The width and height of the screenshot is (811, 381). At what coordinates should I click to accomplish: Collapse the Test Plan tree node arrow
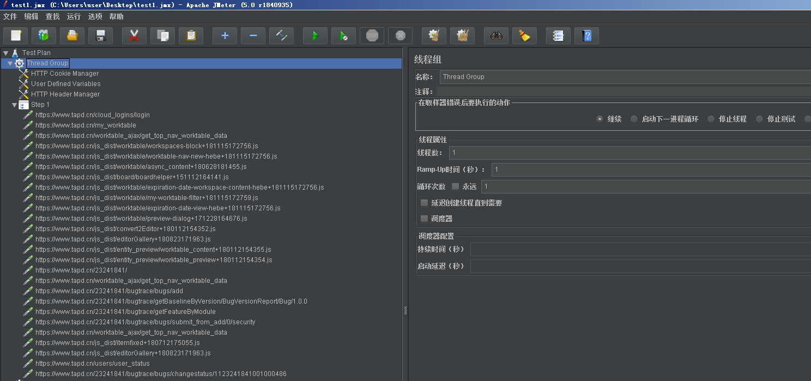point(5,53)
